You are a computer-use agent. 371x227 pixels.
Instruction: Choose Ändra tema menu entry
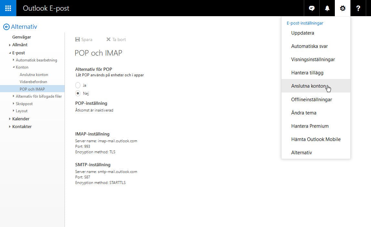click(316, 113)
